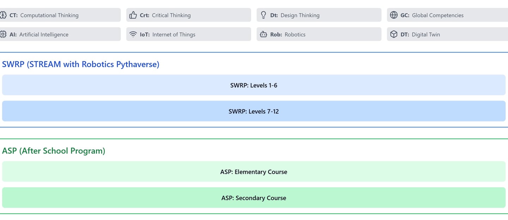Open the ASP: Elementary Course bar
Image resolution: width=508 pixels, height=220 pixels.
pos(254,172)
